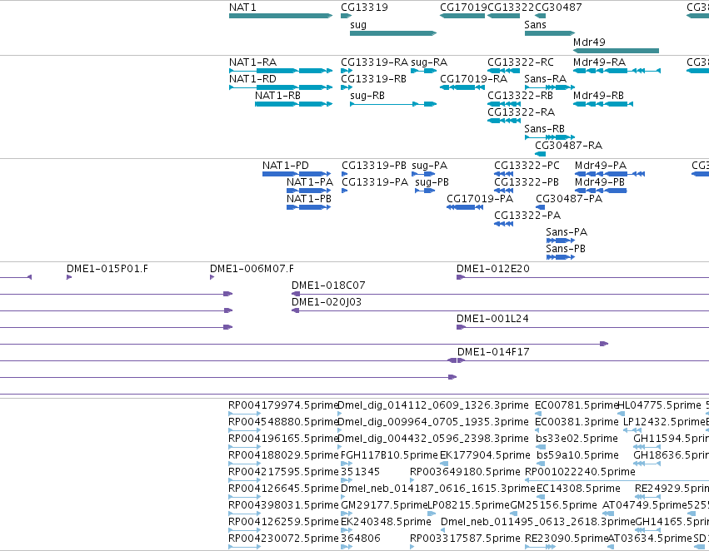Click the CG17019-PA protein label

tap(480, 199)
